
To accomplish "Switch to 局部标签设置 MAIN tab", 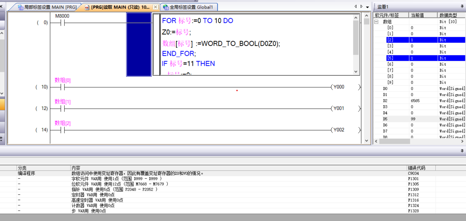I will pos(47,7).
